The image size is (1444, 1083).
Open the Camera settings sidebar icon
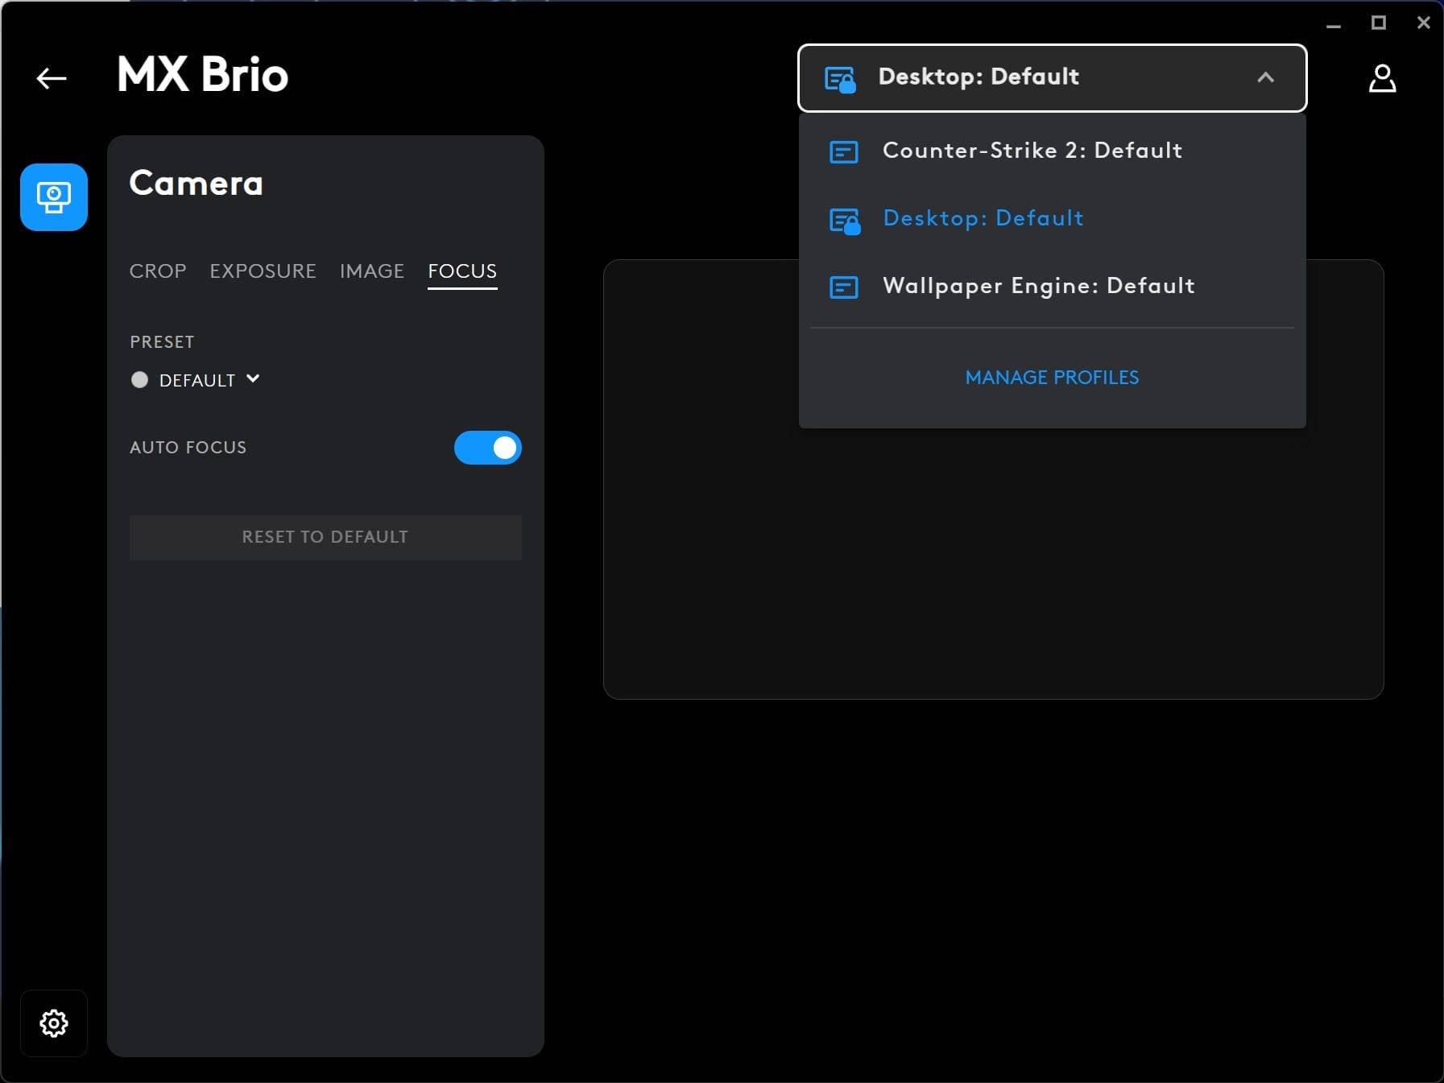[x=54, y=197]
